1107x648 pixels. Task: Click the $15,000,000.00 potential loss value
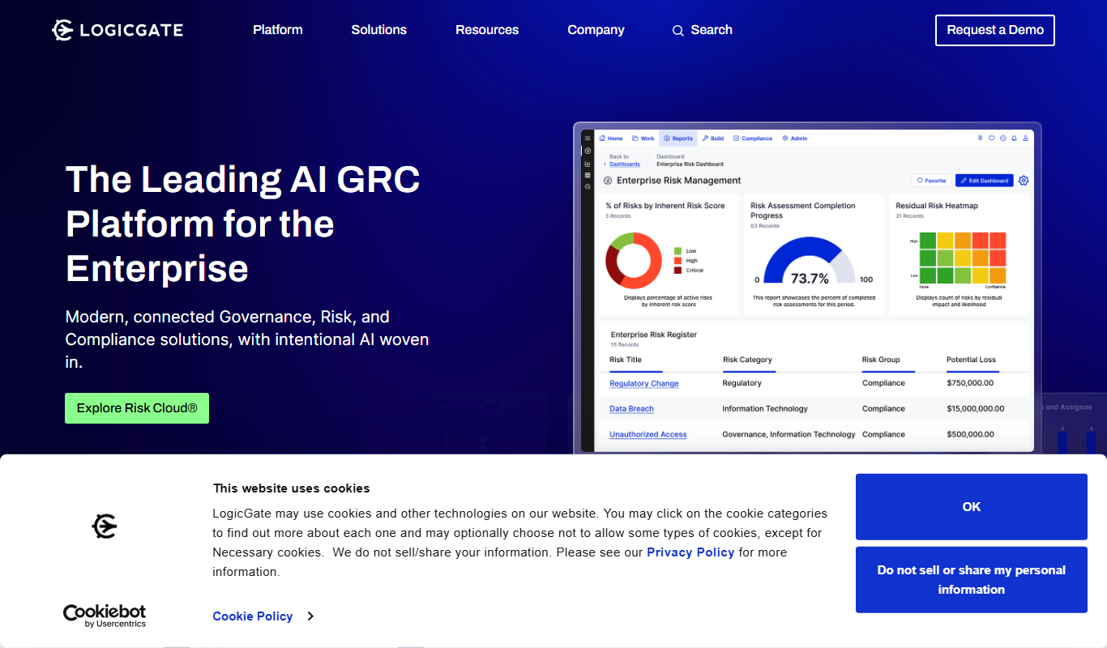976,409
